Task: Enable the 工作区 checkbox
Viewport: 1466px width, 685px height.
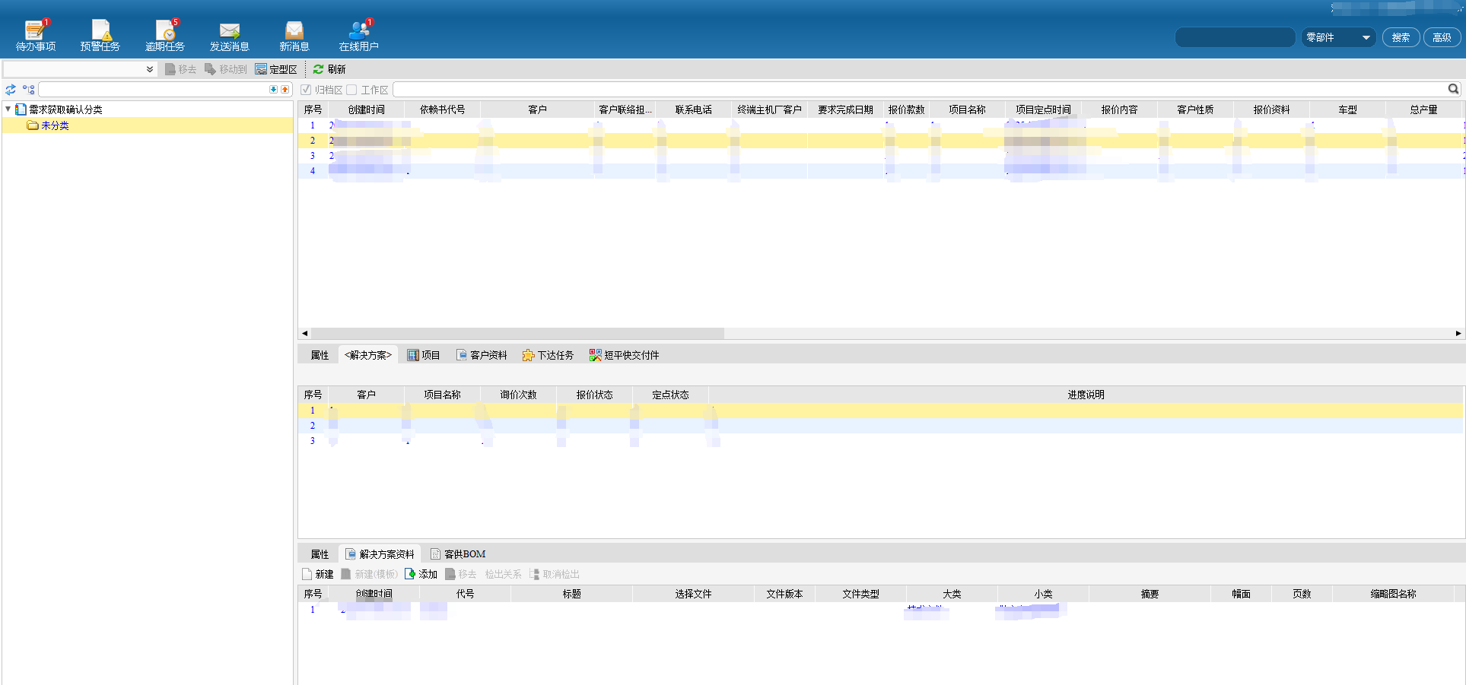Action: click(x=351, y=90)
